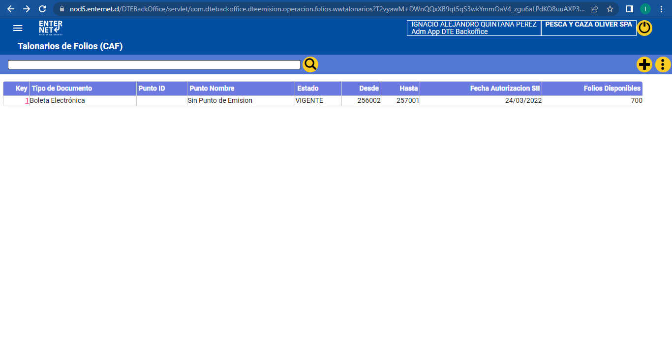
Task: Bookmark this page with star icon
Action: [610, 9]
